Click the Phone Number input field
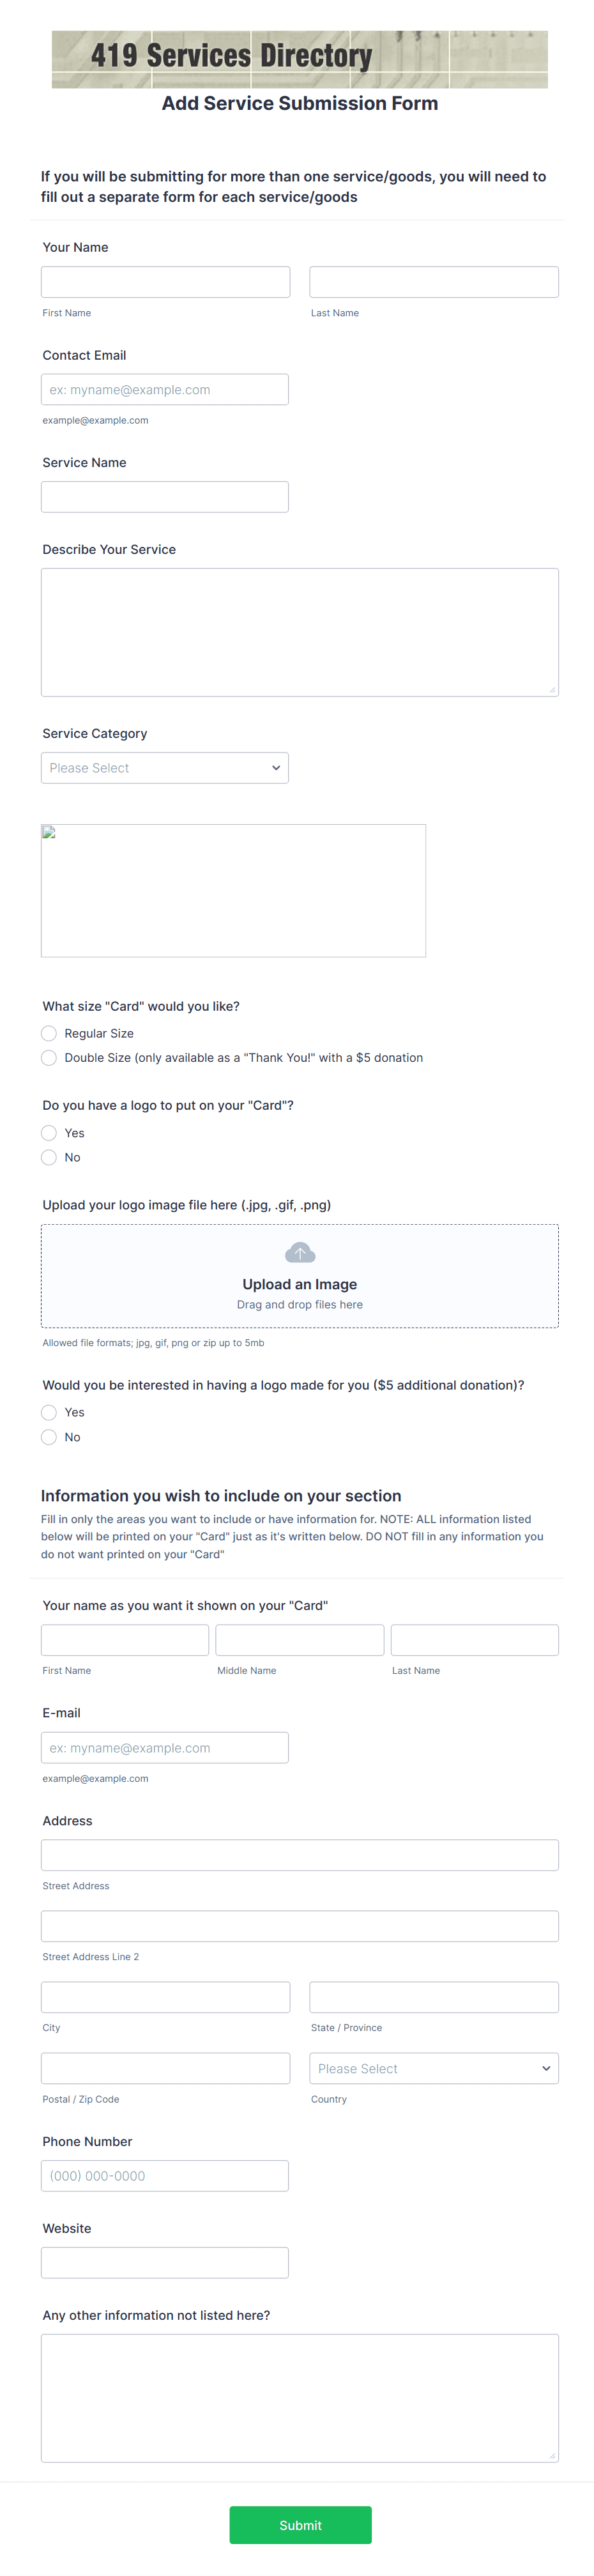The image size is (594, 2576). [x=165, y=2175]
